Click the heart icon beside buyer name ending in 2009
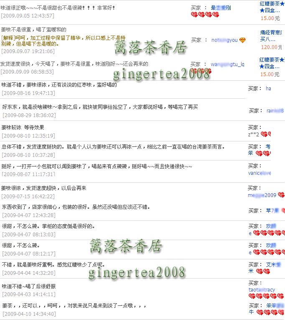 point(280,195)
